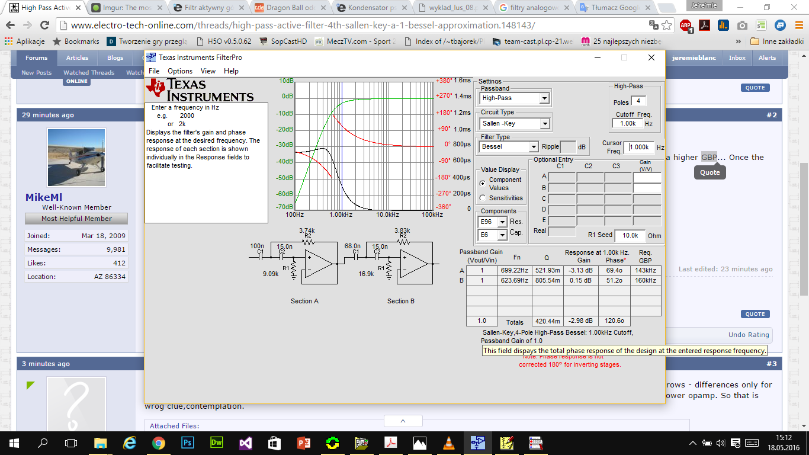Select Component Values radio button
This screenshot has width=809, height=455.
[x=482, y=184]
